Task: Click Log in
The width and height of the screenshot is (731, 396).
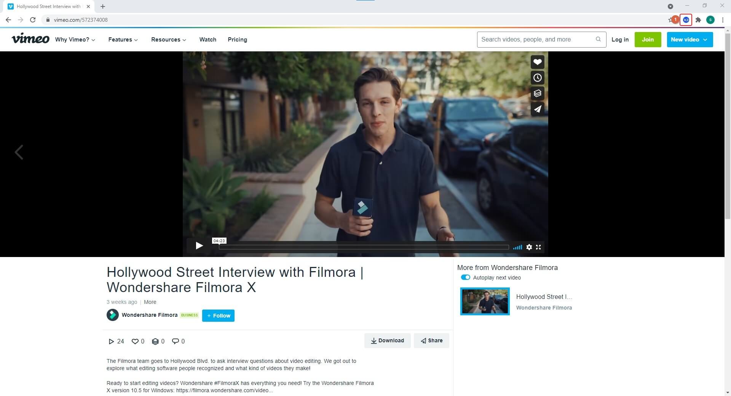Action: (x=620, y=40)
